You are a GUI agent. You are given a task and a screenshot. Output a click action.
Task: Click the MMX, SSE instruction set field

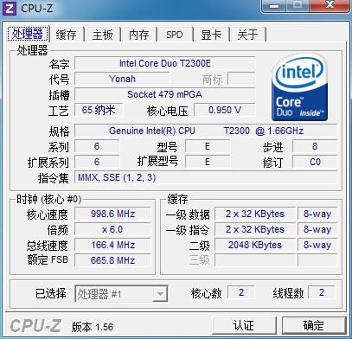coord(206,177)
